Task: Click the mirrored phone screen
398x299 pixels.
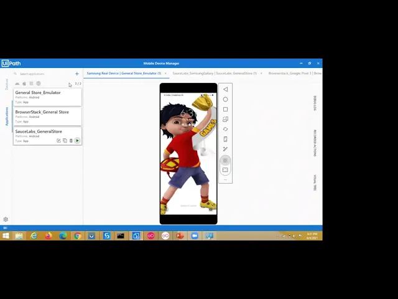Action: (188, 154)
